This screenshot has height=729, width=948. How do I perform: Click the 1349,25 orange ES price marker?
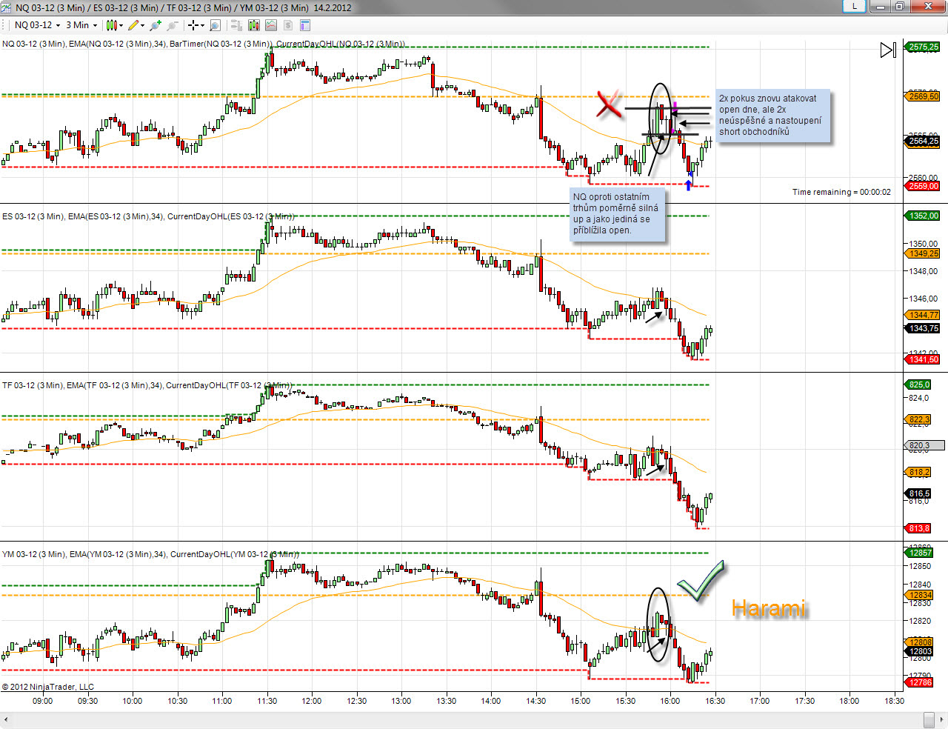(923, 253)
